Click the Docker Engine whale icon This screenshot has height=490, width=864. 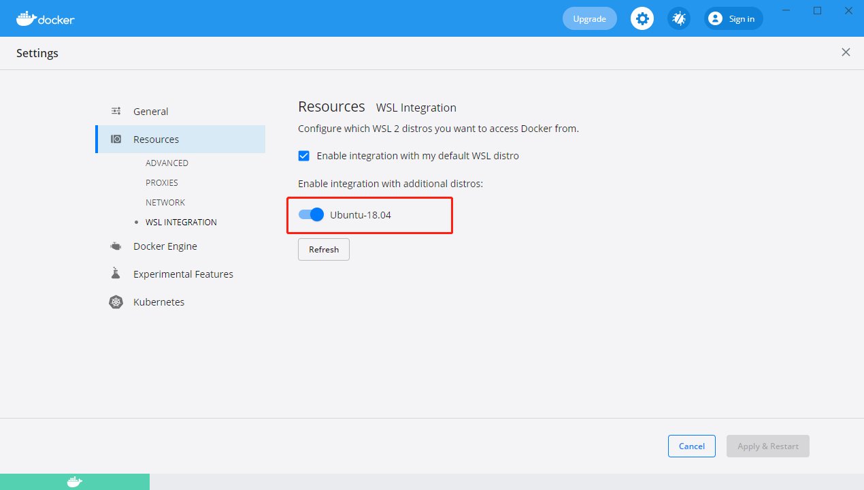point(116,246)
